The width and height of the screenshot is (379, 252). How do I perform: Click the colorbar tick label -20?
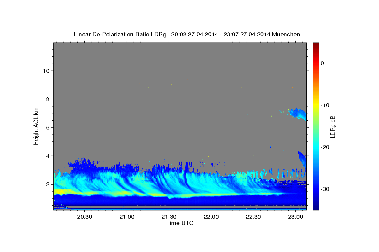click(x=325, y=147)
